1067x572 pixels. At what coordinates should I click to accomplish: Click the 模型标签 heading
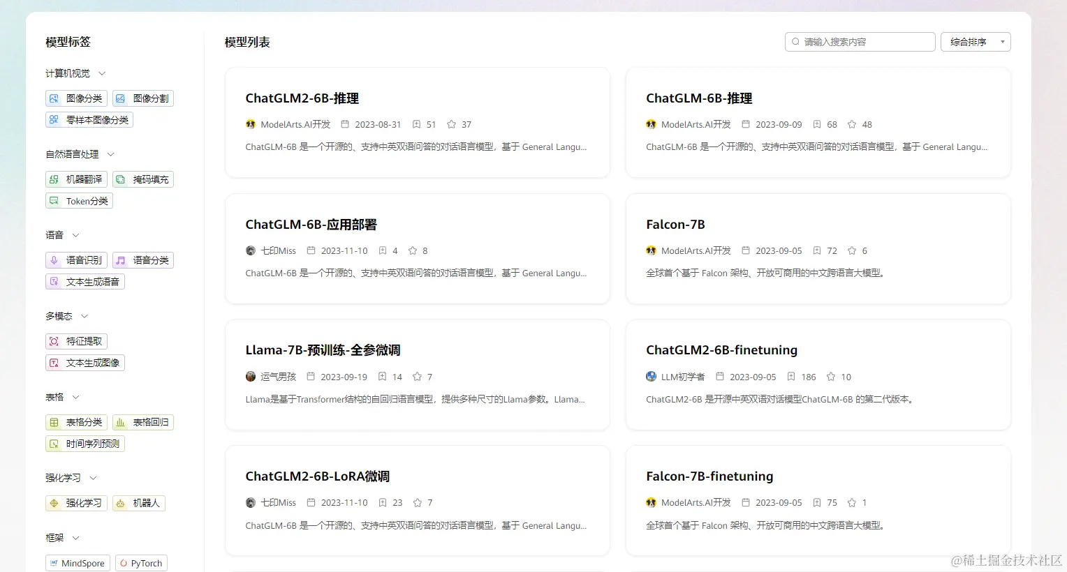(x=68, y=42)
